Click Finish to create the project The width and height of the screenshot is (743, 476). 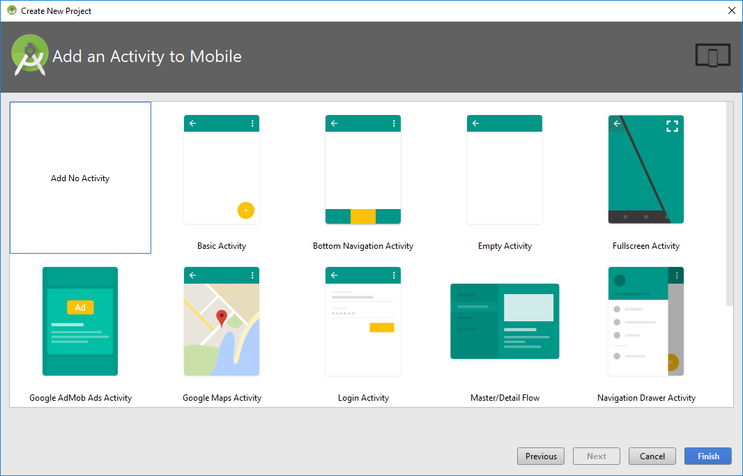[708, 456]
